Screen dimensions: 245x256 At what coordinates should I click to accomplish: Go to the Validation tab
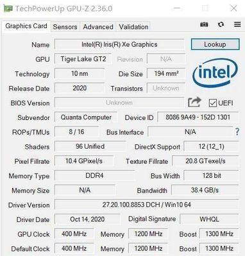point(133,27)
